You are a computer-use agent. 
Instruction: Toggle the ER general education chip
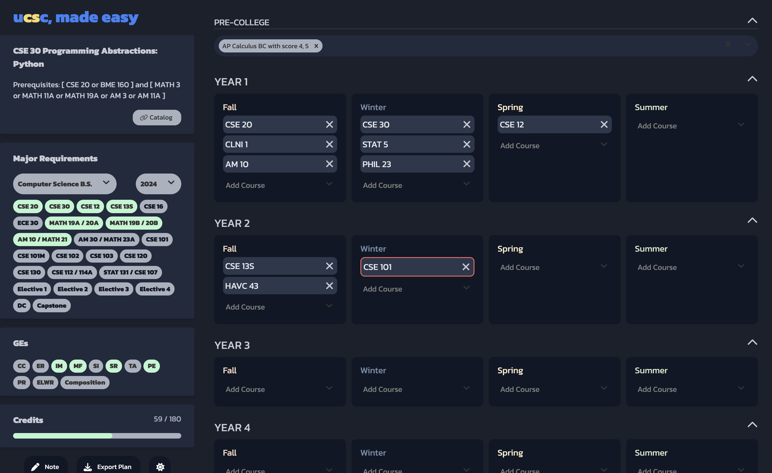click(40, 366)
